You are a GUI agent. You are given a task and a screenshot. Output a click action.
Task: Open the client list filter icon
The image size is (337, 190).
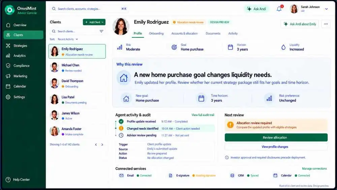101,31
